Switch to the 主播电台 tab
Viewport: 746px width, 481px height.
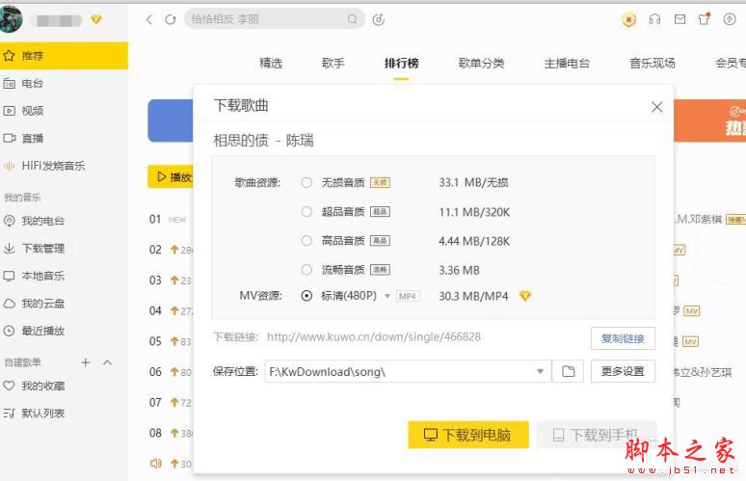coord(567,64)
